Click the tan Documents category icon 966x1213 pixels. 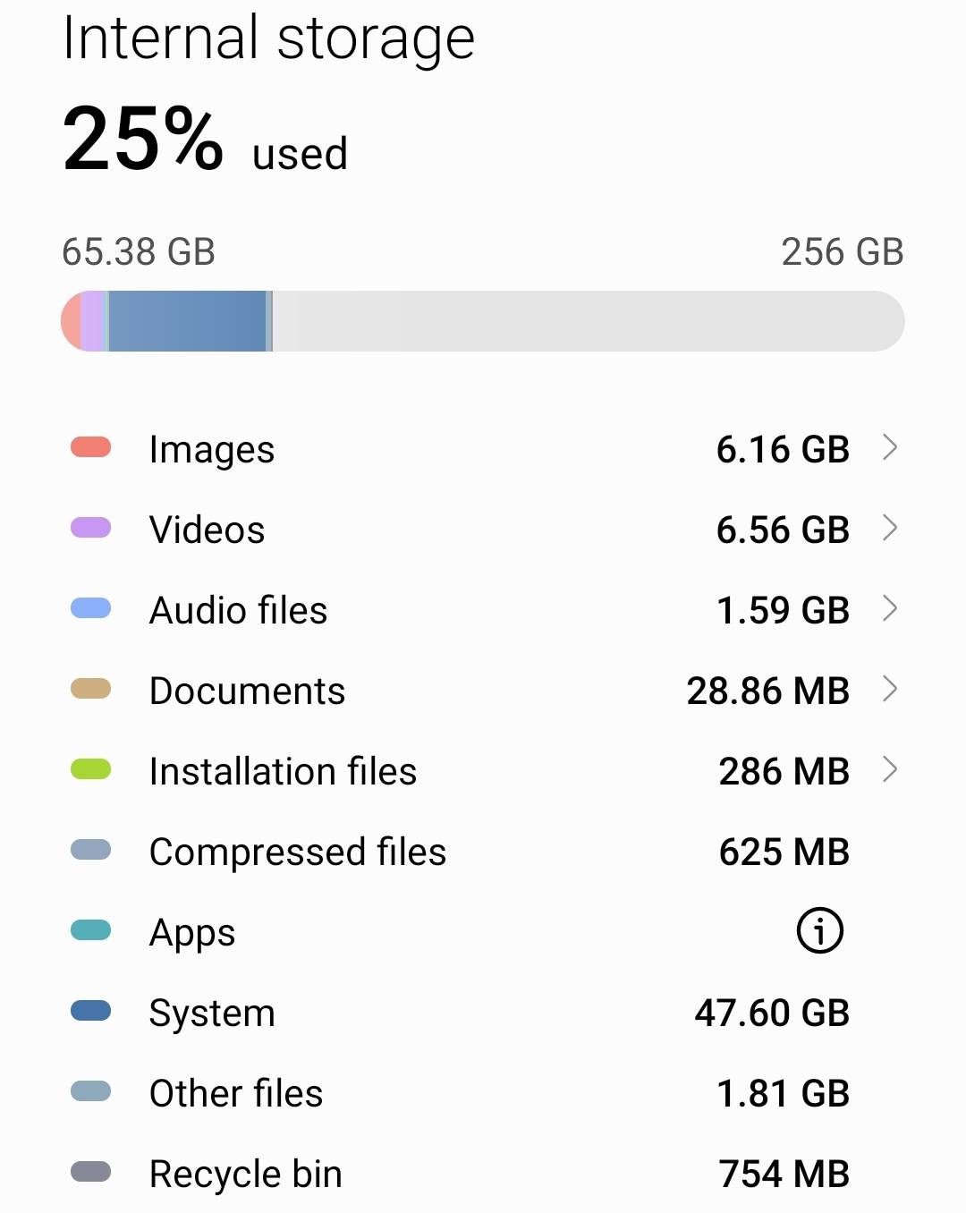click(x=89, y=689)
